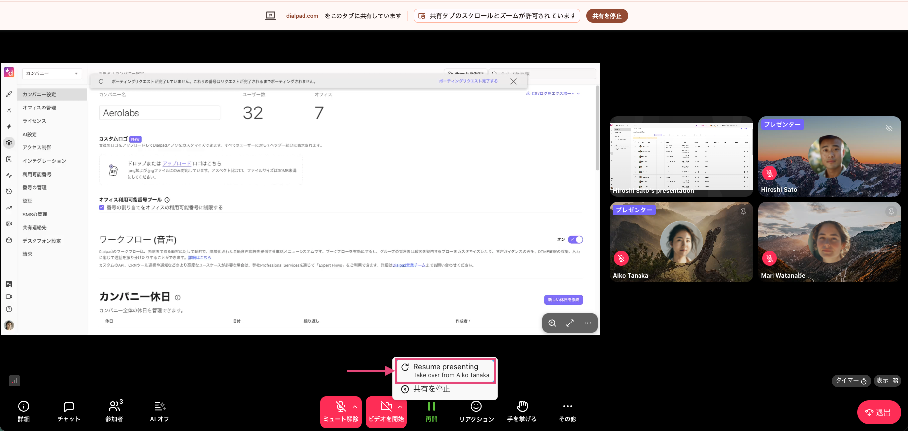This screenshot has width=908, height=431.
Task: Toggle the ワークフロー (音声) switch
Action: pyautogui.click(x=575, y=240)
